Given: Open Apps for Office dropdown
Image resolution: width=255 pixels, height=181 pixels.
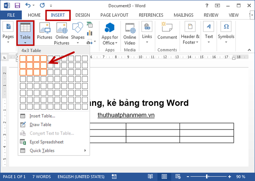Looking at the screenshot, I should tap(110, 34).
